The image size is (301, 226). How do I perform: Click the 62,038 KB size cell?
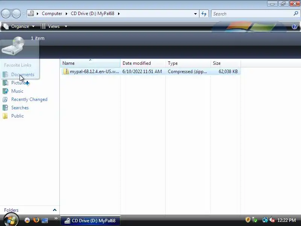click(x=228, y=72)
